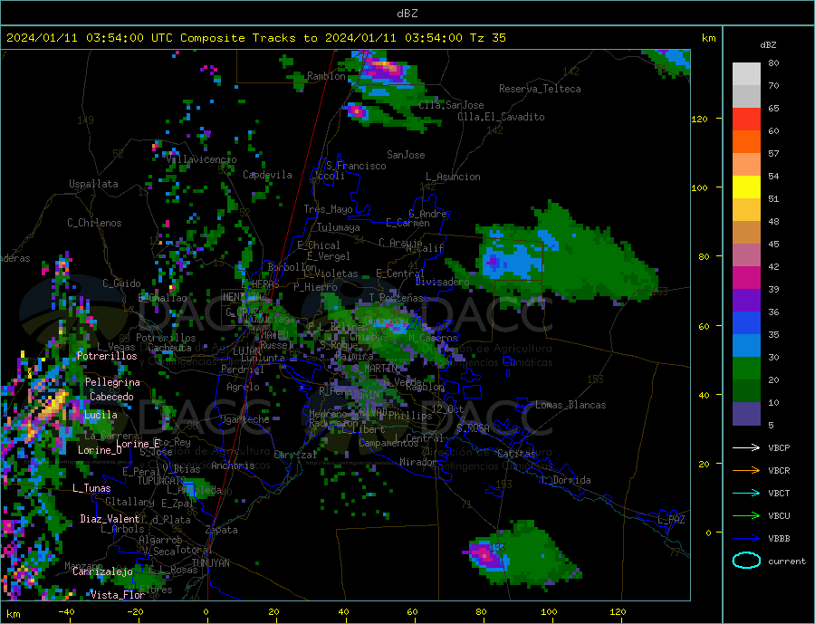Viewport: 815px width, 624px height.
Task: Click the 'Clla.El_Cavadito' map label
Action: coord(501,117)
